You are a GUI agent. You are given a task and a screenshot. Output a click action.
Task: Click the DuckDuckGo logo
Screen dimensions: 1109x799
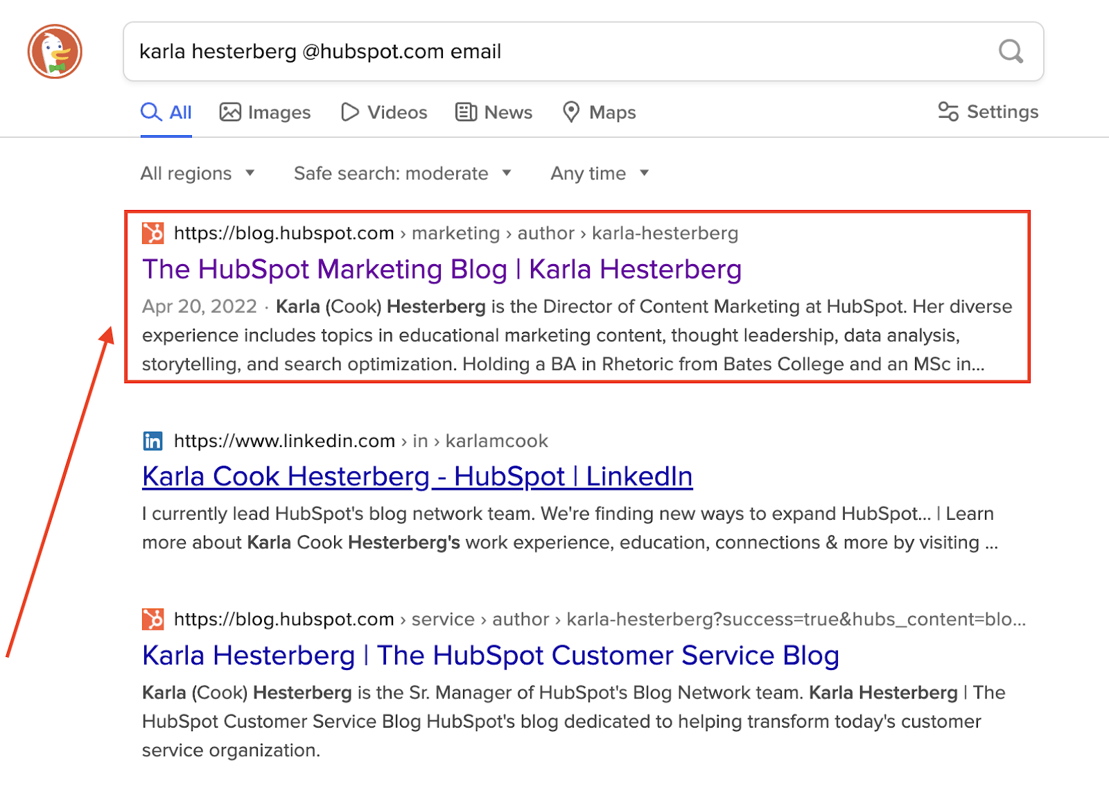(x=55, y=51)
